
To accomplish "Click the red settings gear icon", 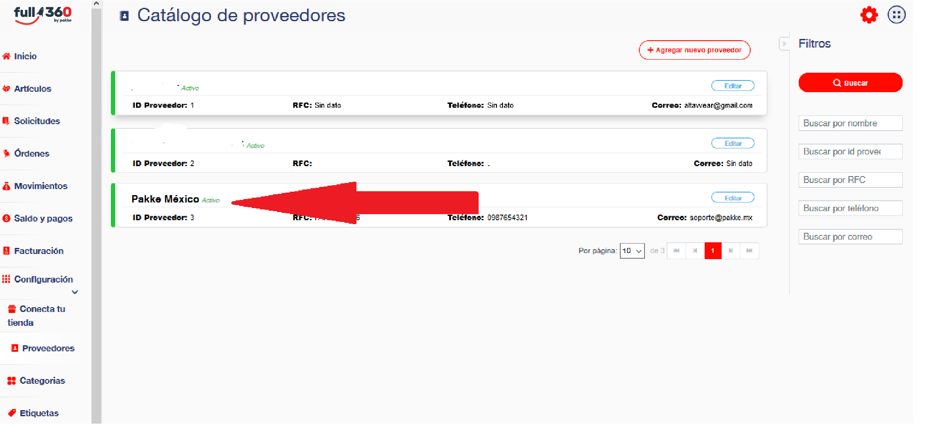I will coord(868,15).
